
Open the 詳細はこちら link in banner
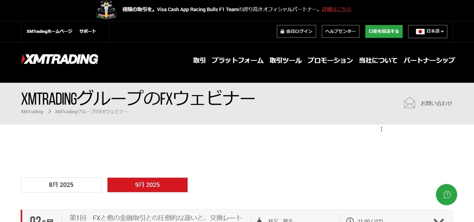[337, 9]
